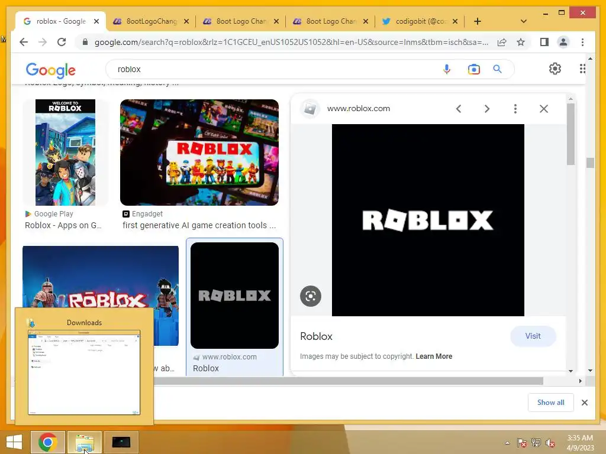Close the roblox - Google tab

coord(96,21)
